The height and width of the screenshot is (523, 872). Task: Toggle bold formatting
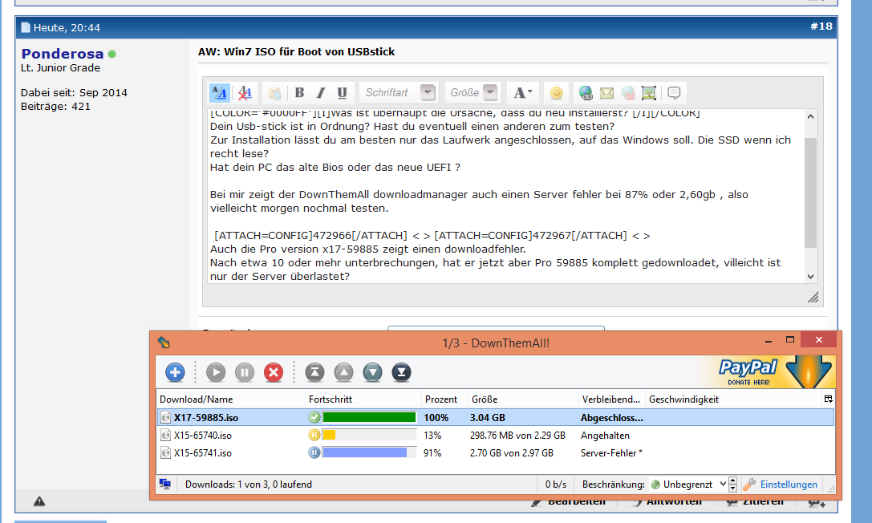click(x=299, y=93)
